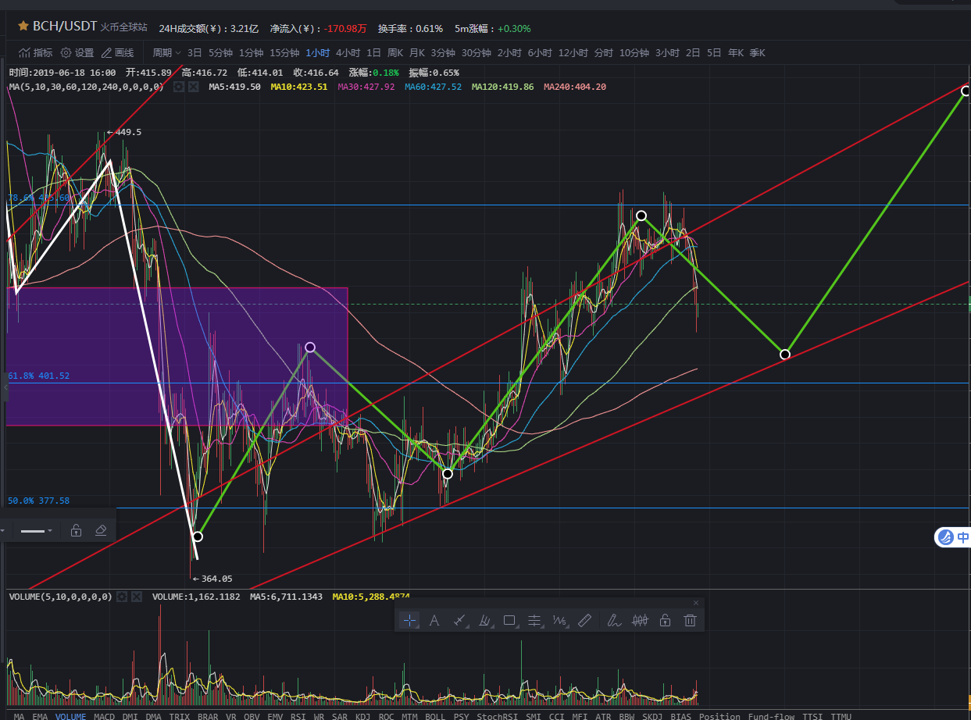Show the Position indicator
The width and height of the screenshot is (971, 720).
point(719,716)
